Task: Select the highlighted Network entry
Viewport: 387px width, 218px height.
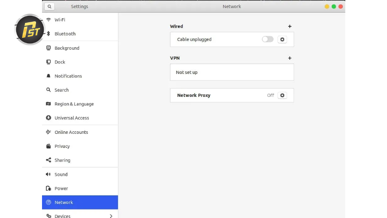Action: point(80,202)
